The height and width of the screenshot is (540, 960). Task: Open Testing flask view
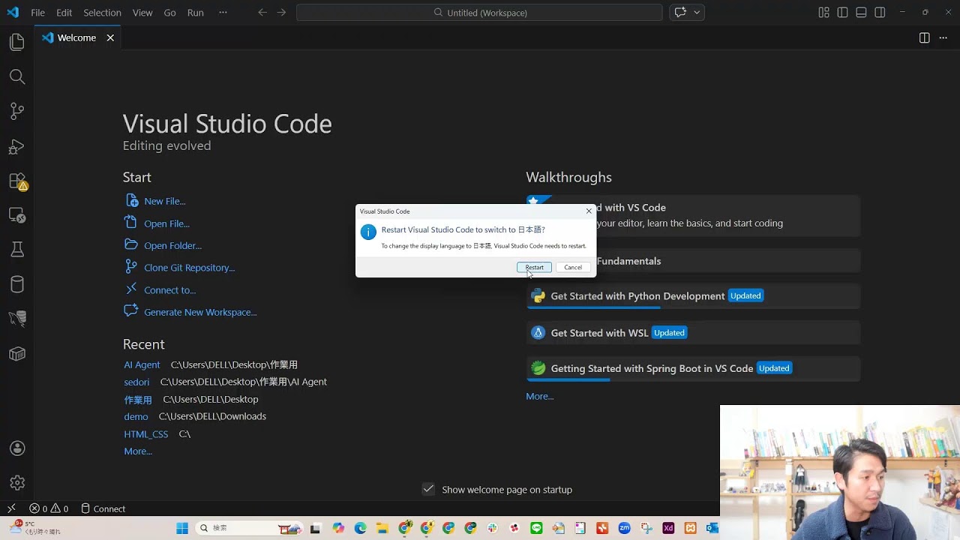(x=17, y=250)
